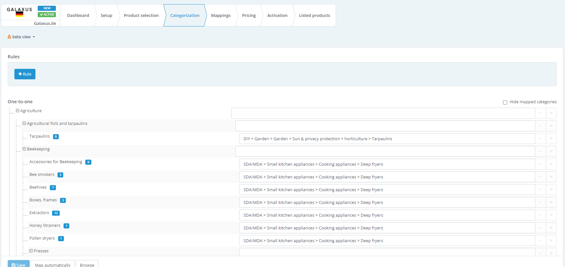Image resolution: width=565 pixels, height=267 pixels.
Task: Collapse the Agricultural foils and tarpaulins node
Action: 24,124
